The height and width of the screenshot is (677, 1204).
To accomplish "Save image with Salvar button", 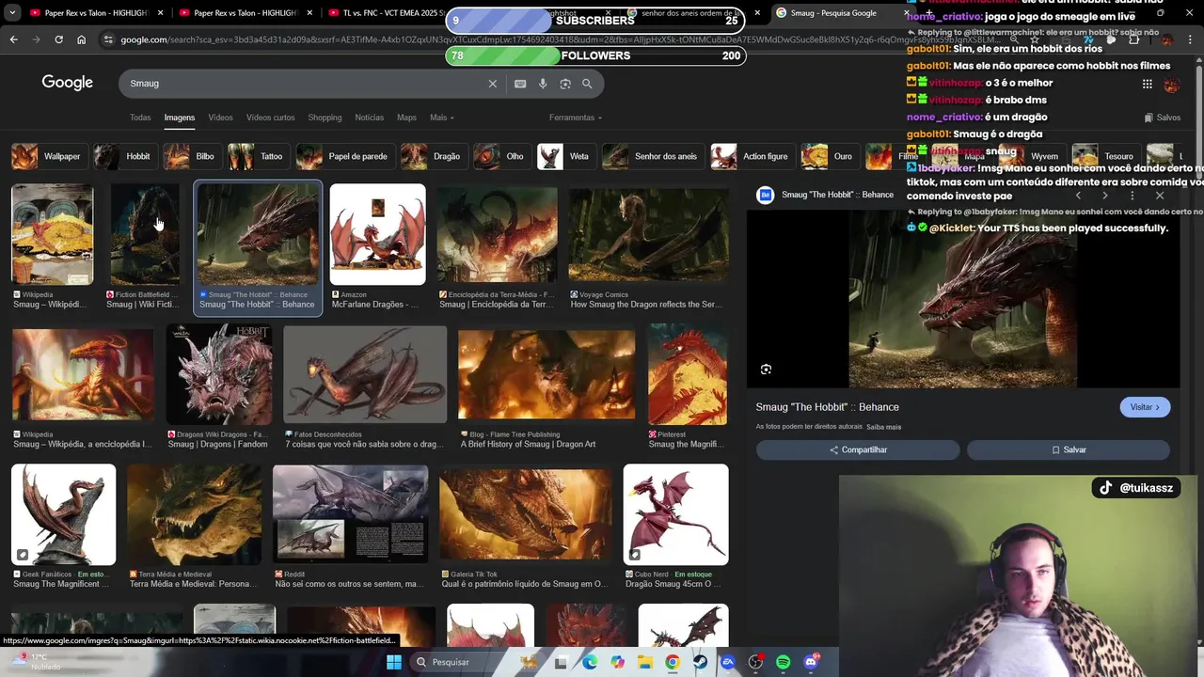I will [1069, 449].
